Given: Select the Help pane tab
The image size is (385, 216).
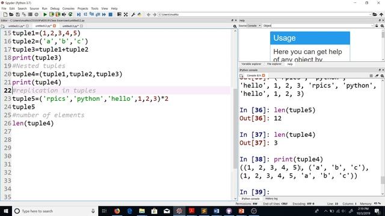Looking at the screenshot, I should pos(290,64).
